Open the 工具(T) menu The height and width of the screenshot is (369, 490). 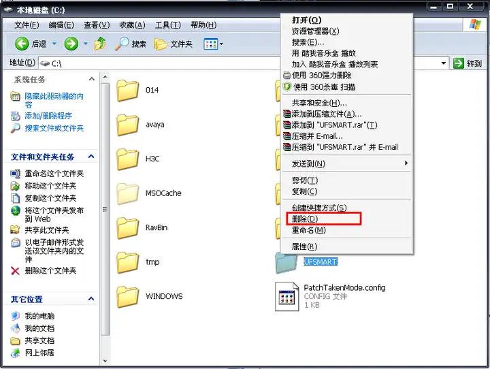pyautogui.click(x=168, y=25)
